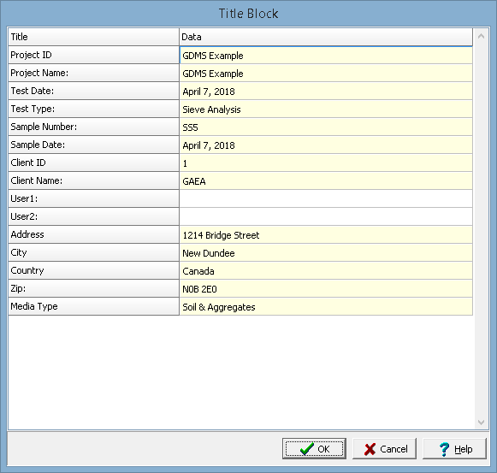
Task: Select the Client ID value field
Action: [326, 163]
